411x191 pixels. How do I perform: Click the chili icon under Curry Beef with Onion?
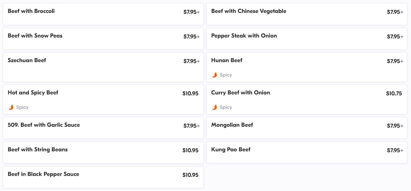(215, 107)
